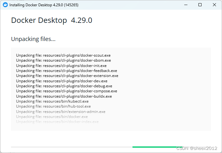Close the Docker Desktop installer window

tap(214, 5)
